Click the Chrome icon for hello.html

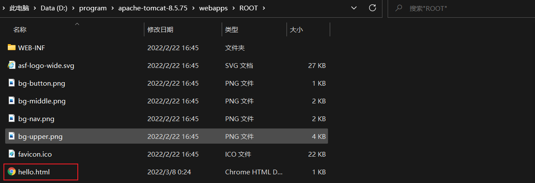pyautogui.click(x=12, y=172)
